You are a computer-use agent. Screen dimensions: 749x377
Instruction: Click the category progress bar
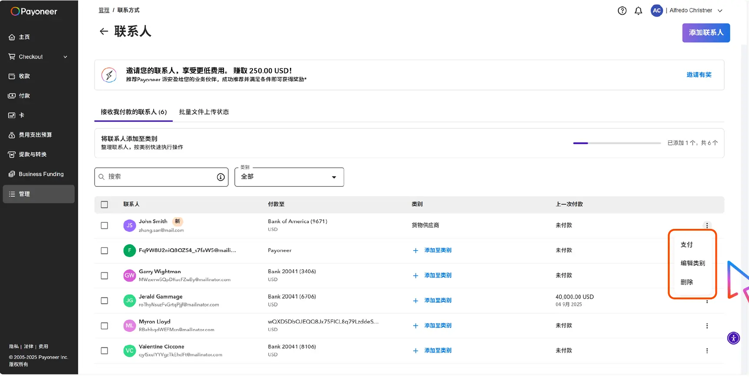point(617,143)
